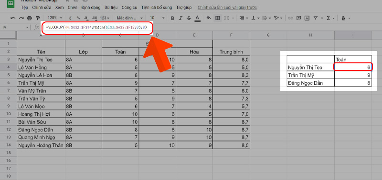The width and height of the screenshot is (382, 180).
Task: Insert a link icon
Action: (x=290, y=18)
